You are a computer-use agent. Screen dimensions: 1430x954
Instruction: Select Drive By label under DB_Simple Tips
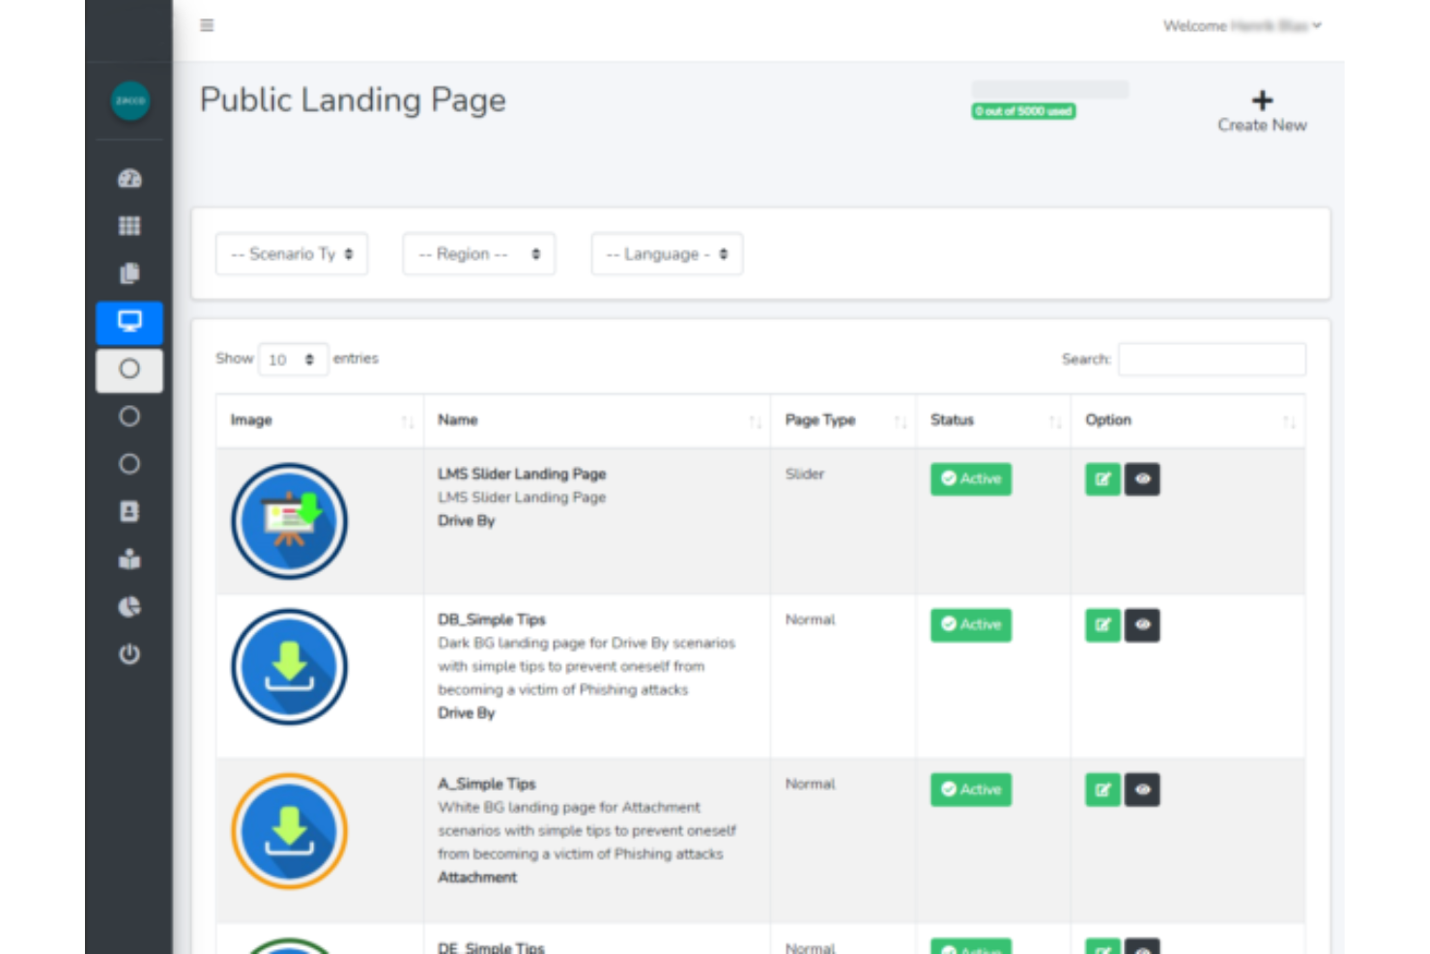pos(466,713)
